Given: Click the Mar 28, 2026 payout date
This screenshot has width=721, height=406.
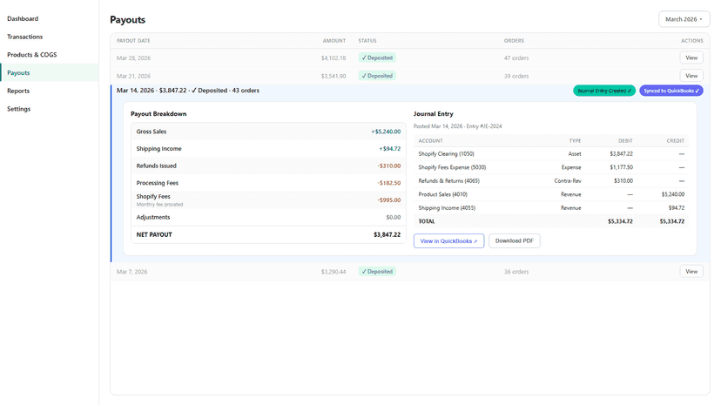Looking at the screenshot, I should [133, 58].
